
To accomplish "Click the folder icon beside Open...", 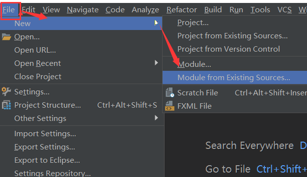I will [6, 37].
